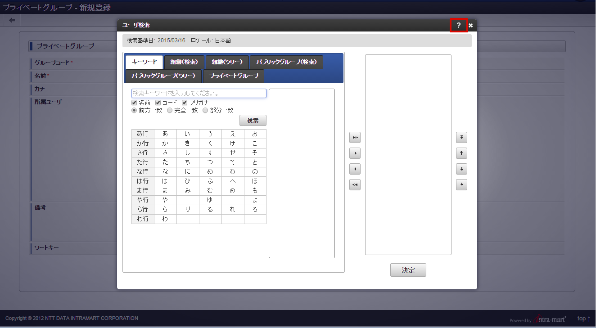The height and width of the screenshot is (328, 596).
Task: Close the ユーザ検索 dialog
Action: 470,26
